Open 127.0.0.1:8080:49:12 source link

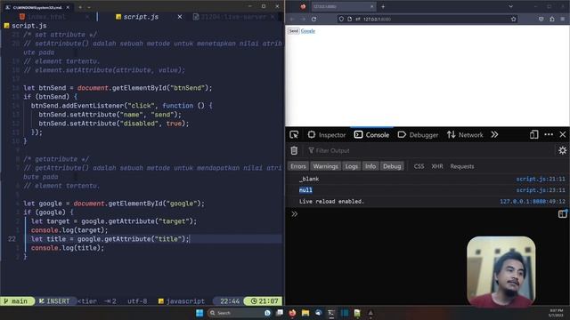[x=533, y=202]
